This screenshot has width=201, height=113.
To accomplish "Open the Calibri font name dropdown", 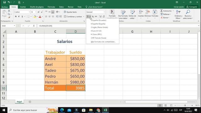I will (x=29, y=12).
